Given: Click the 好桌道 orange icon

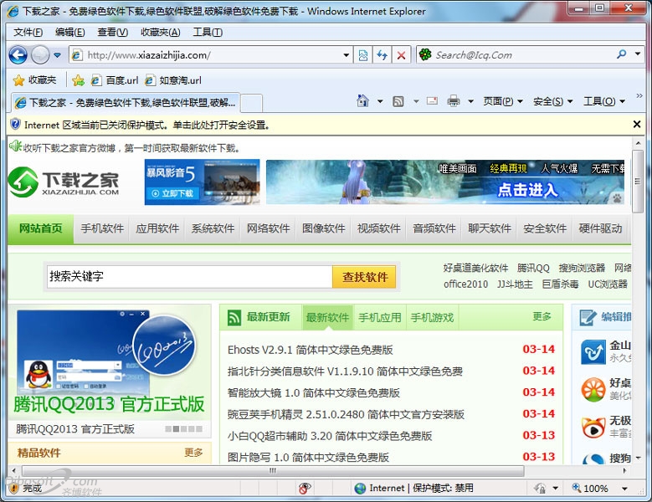Looking at the screenshot, I should pyautogui.click(x=593, y=390).
